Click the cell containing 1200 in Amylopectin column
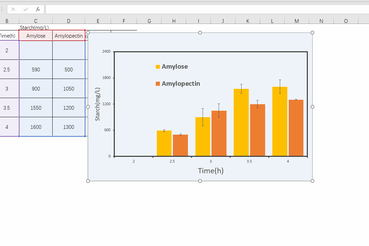 tap(69, 108)
